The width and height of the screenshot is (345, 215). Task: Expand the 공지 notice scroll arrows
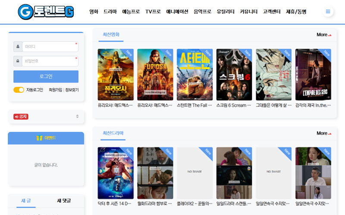pyautogui.click(x=77, y=116)
